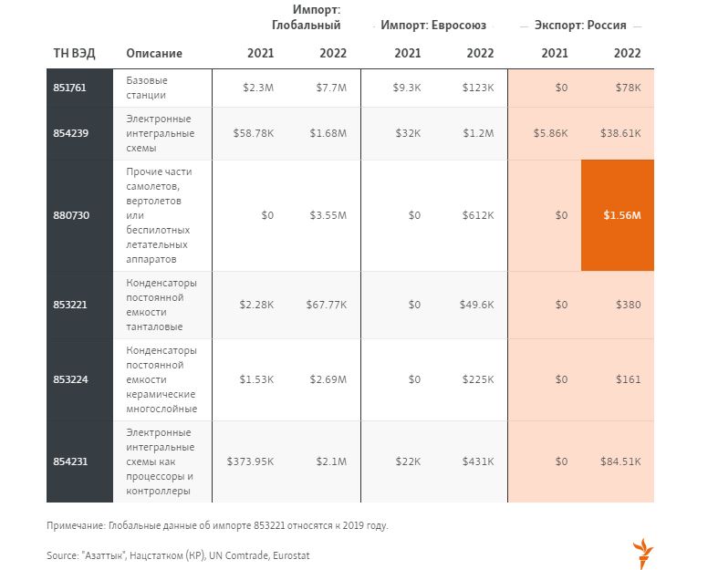The image size is (708, 570).
Task: Click the $38.61K Russia export cell
Action: pyautogui.click(x=620, y=133)
